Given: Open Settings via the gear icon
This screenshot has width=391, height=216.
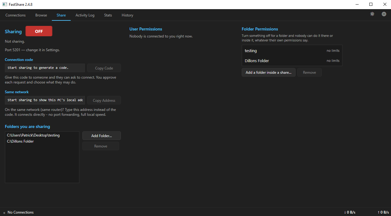Looking at the screenshot, I should click(384, 14).
